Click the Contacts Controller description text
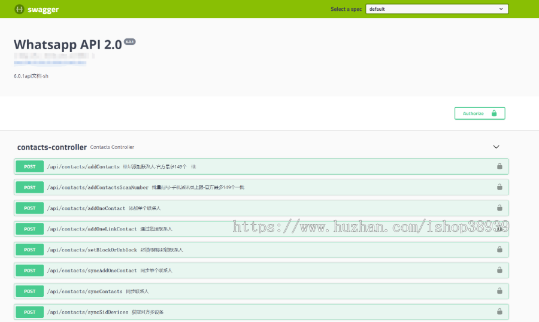Image resolution: width=539 pixels, height=322 pixels. click(112, 147)
